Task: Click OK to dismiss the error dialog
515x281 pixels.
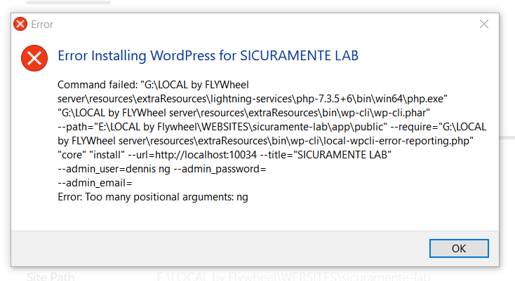Action: pyautogui.click(x=459, y=248)
